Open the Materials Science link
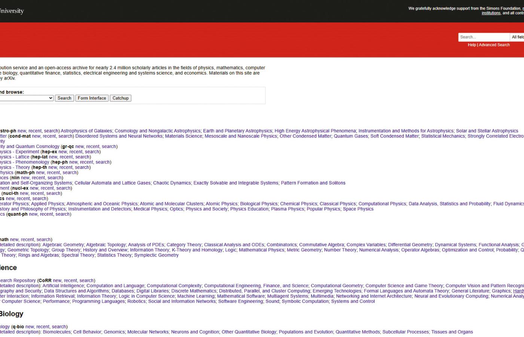The image size is (524, 337). coord(183,136)
